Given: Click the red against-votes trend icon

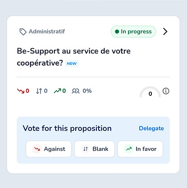Looking at the screenshot, I should pos(21,91).
